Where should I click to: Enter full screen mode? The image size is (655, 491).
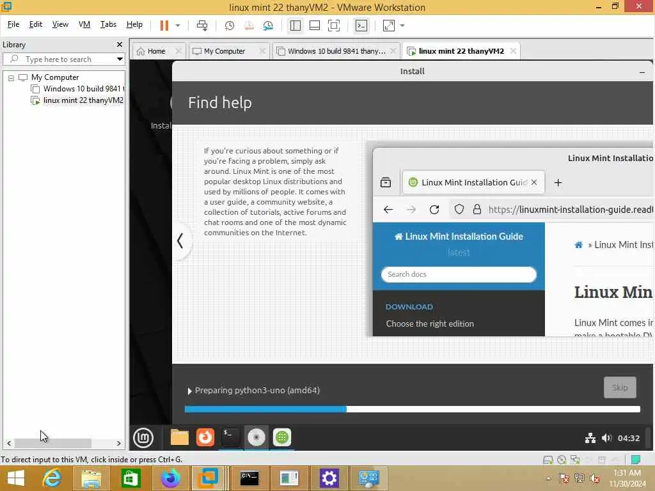[x=334, y=26]
